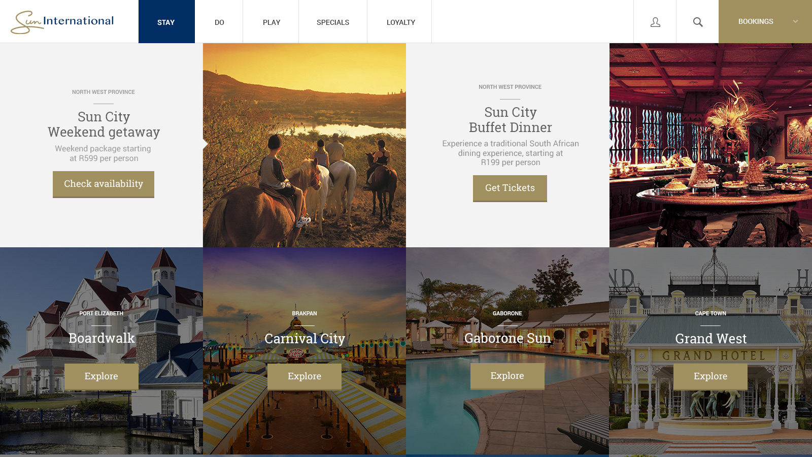
Task: Check availability for Sun City weekend getaway
Action: point(104,184)
